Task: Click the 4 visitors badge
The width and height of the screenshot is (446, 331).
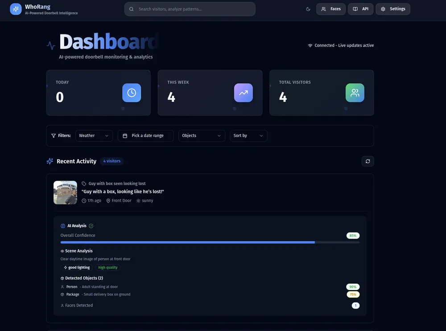Action: (112, 161)
